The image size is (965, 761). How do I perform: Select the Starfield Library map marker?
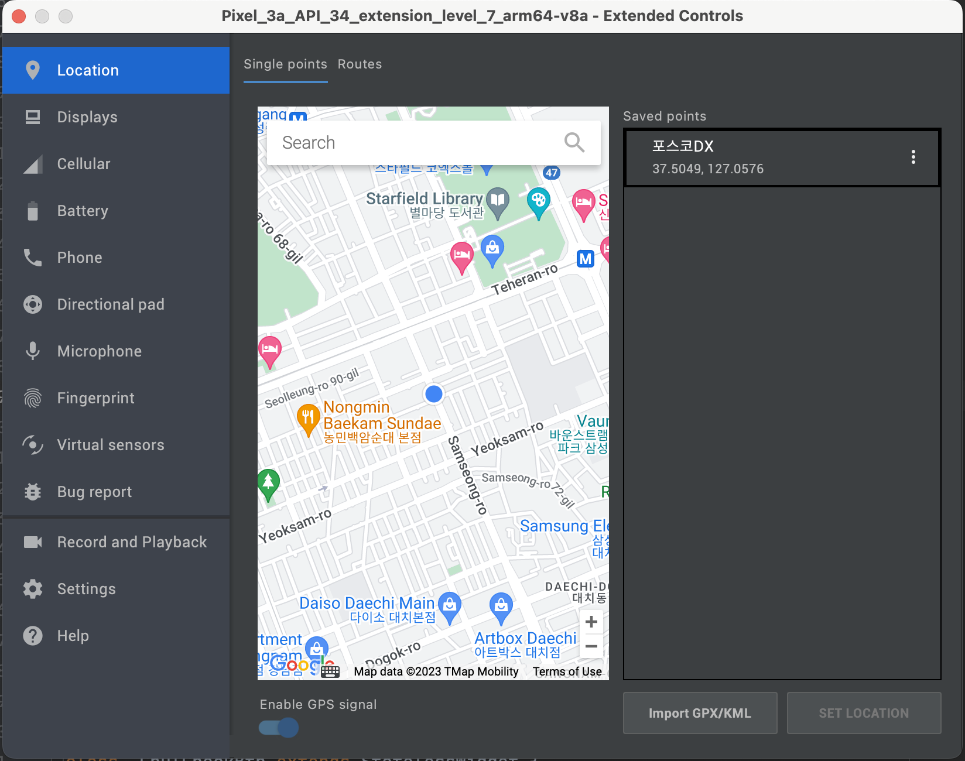pos(498,202)
